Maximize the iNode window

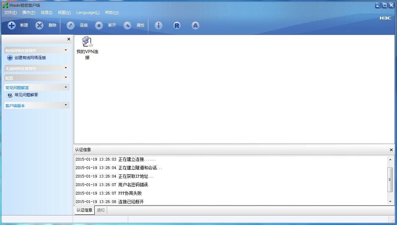[x=385, y=5]
